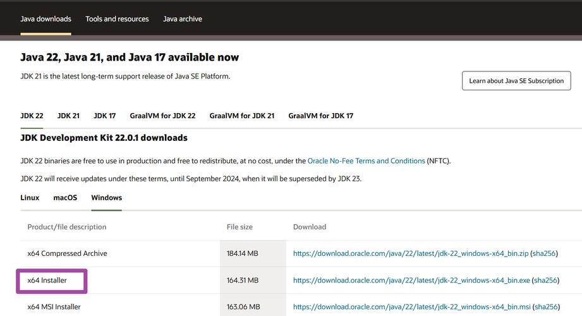Image resolution: width=582 pixels, height=316 pixels.
Task: Switch to Tools and resources tab
Action: pos(117,19)
